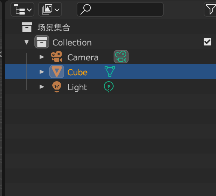Screen dimensions: 216x196
Task: Expand the Cube item
Action: [x=41, y=72]
